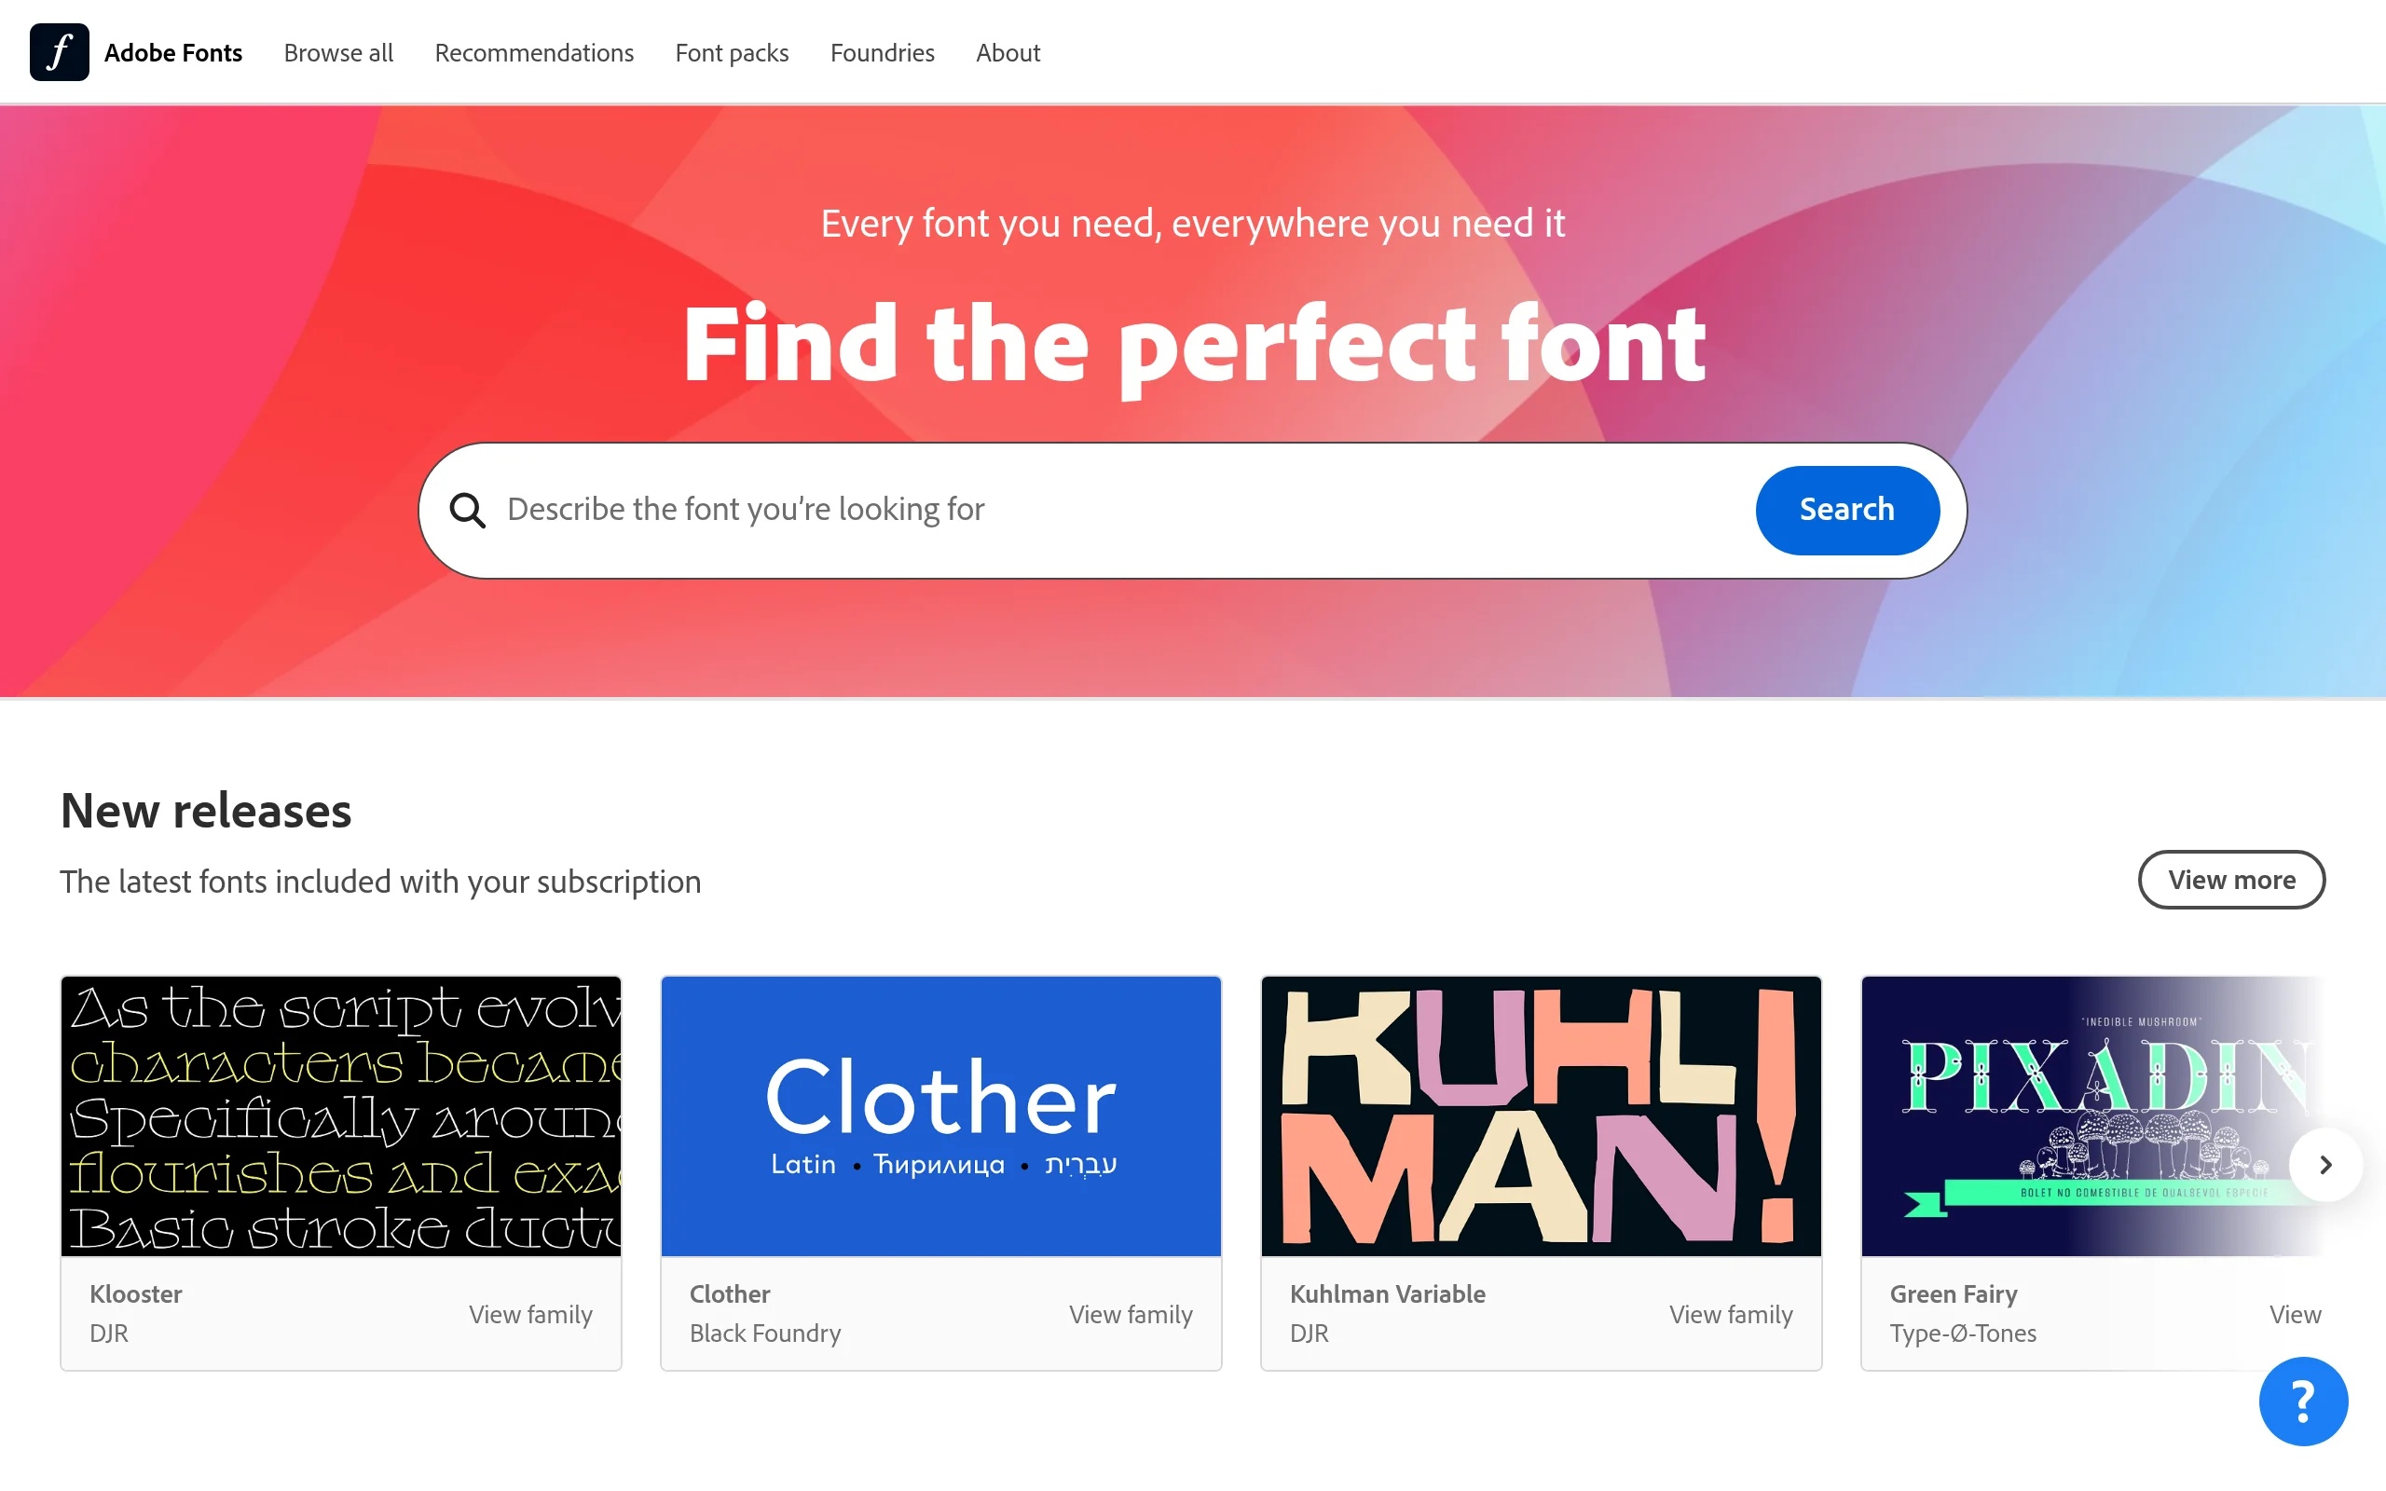Click DJR foundry under Kuhlman Variable
This screenshot has width=2386, height=1491.
click(x=1310, y=1334)
